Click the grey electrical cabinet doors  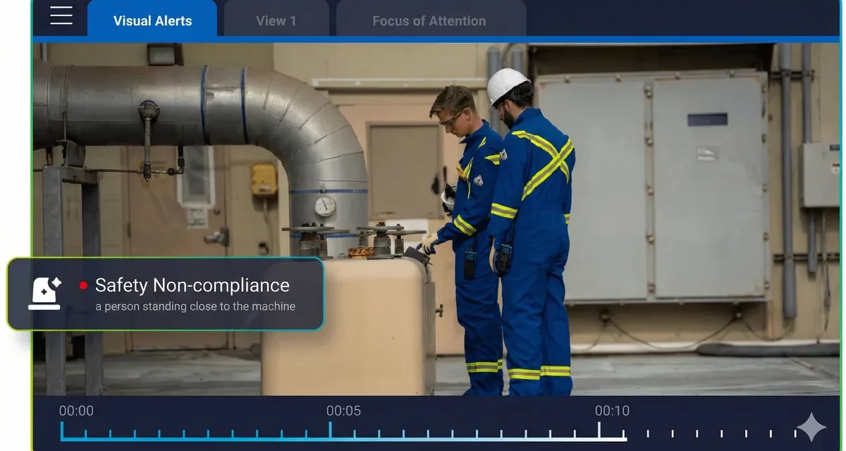coord(651,187)
